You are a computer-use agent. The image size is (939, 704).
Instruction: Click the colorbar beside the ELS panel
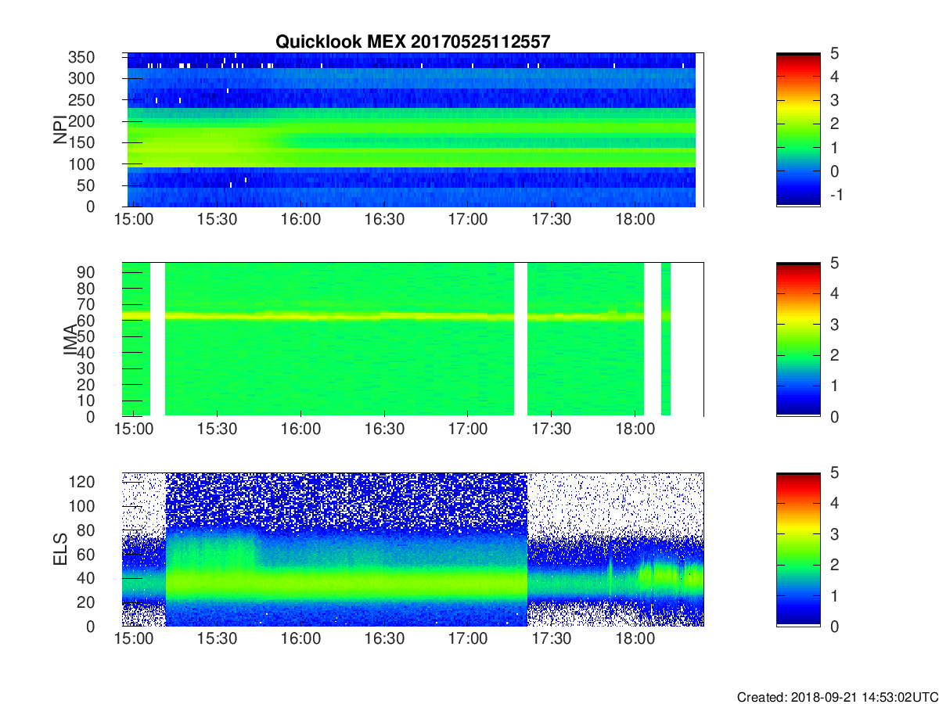[798, 549]
